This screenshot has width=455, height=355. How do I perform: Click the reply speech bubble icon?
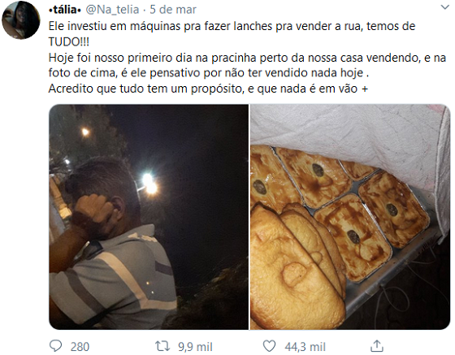(x=55, y=346)
